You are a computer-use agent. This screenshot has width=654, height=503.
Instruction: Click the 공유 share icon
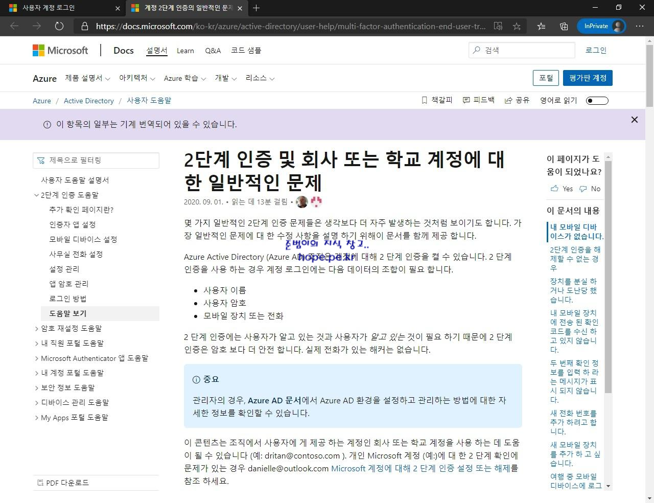[508, 100]
